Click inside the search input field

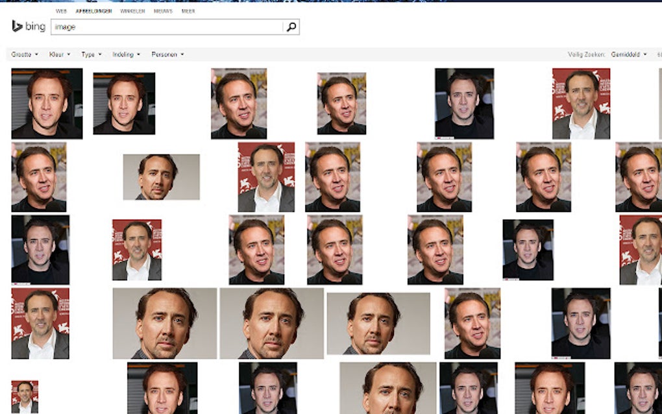[x=162, y=27]
